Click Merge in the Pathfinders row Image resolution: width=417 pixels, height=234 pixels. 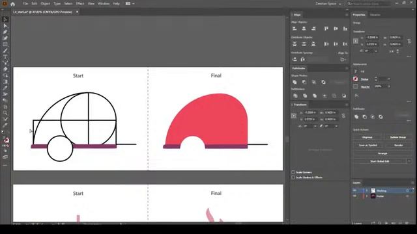pos(315,96)
